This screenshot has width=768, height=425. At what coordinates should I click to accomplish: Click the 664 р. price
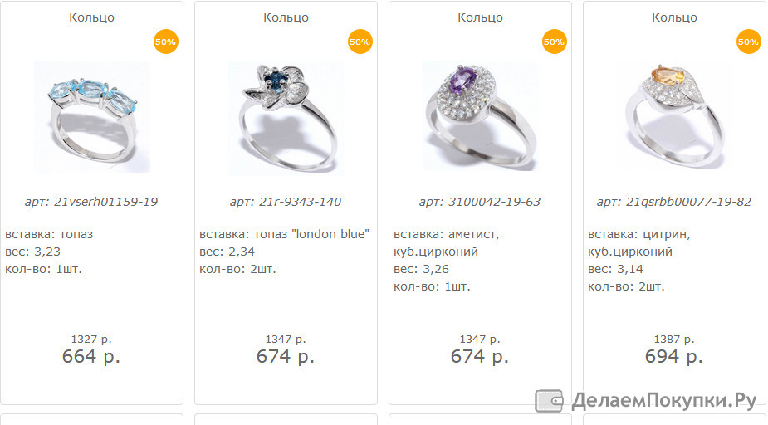[x=91, y=356]
